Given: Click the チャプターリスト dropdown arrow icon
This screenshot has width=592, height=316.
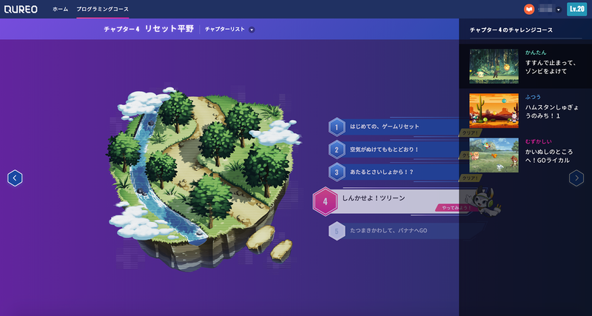Looking at the screenshot, I should 252,30.
